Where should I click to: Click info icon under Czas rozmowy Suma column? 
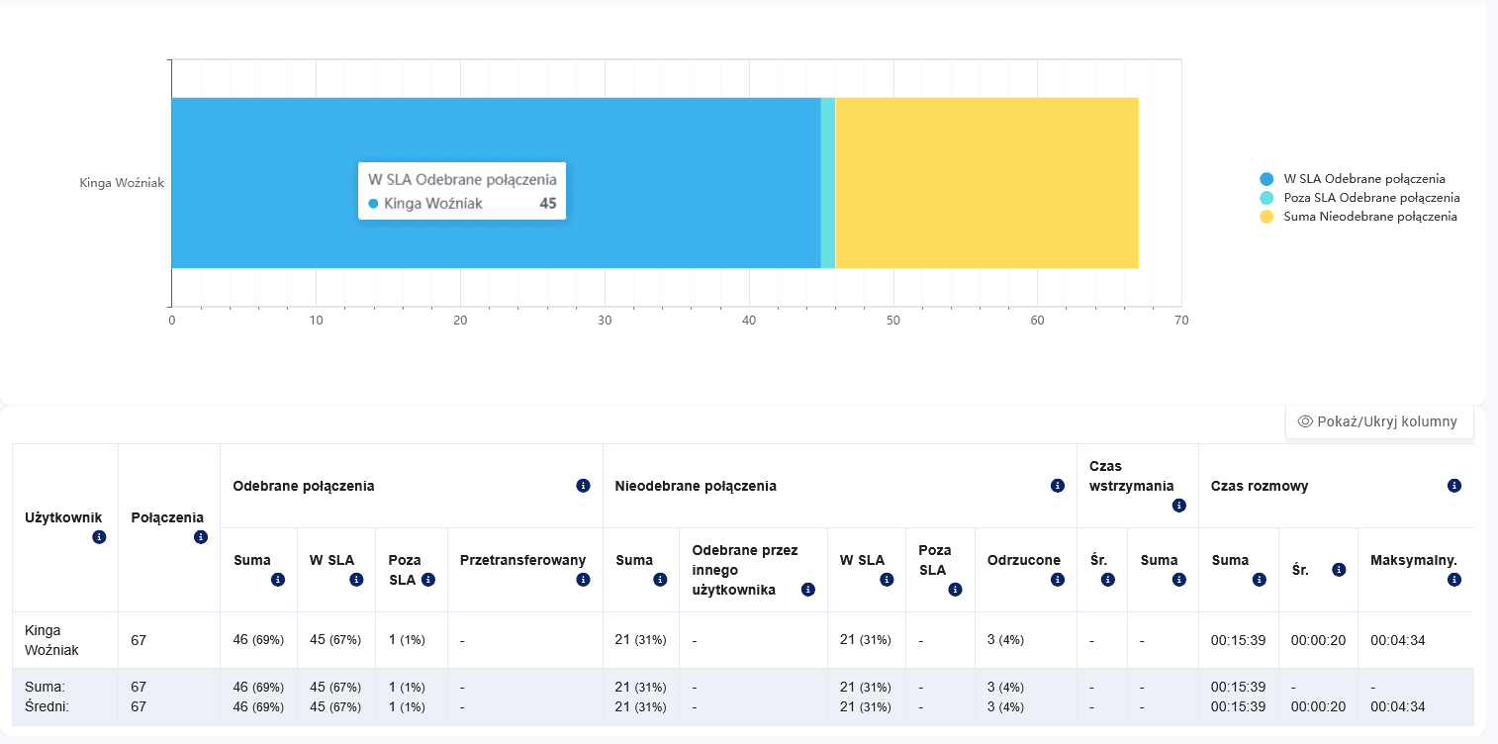click(1259, 580)
